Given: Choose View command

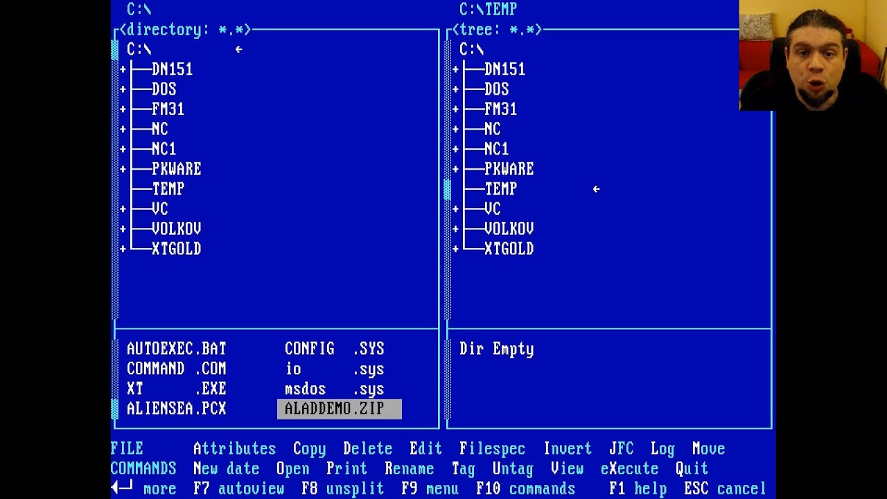Looking at the screenshot, I should [x=567, y=469].
